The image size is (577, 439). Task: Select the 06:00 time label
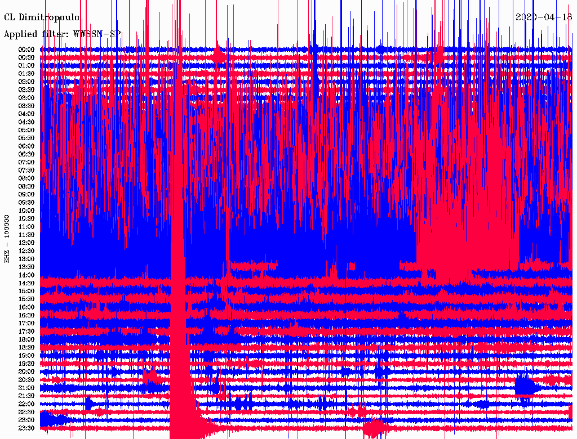tap(27, 146)
